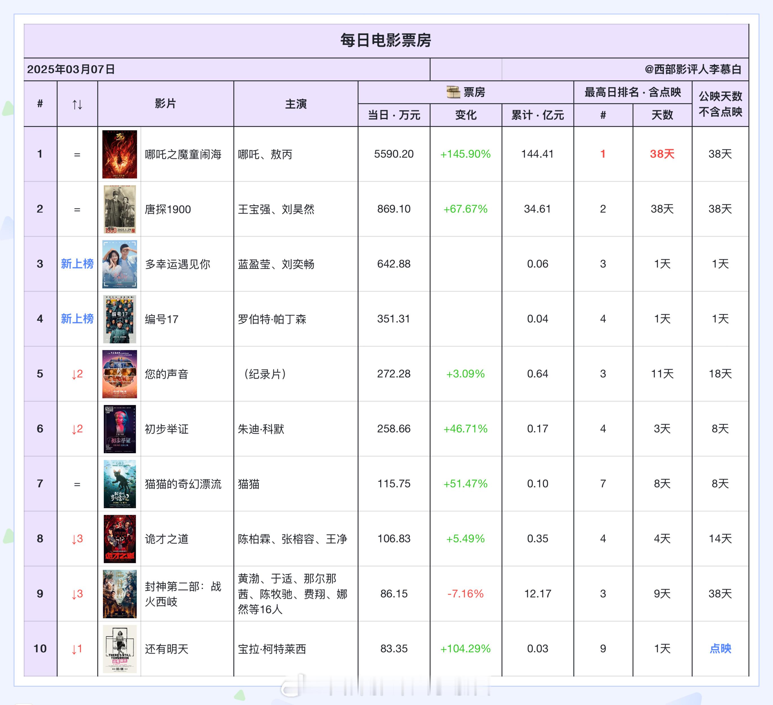Click the cast cell 王宝强、刘昊然
773x705 pixels.
coord(276,209)
